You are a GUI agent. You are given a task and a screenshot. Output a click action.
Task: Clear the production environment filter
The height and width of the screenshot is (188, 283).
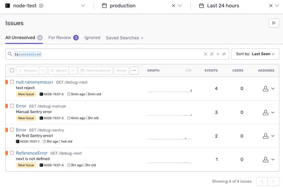coord(174,6)
